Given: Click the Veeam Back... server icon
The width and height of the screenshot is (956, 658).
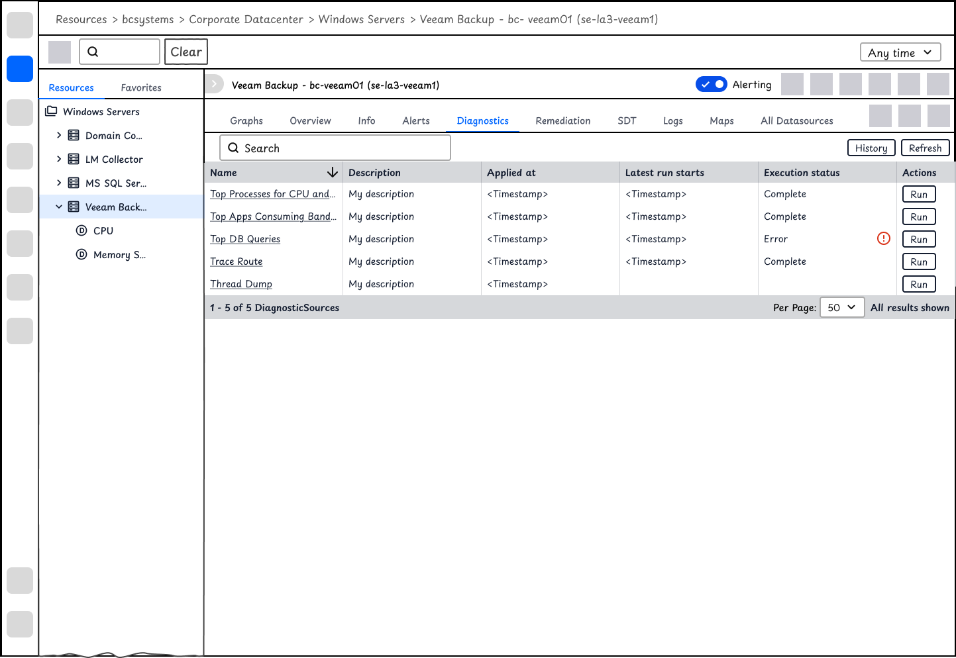Looking at the screenshot, I should point(74,207).
